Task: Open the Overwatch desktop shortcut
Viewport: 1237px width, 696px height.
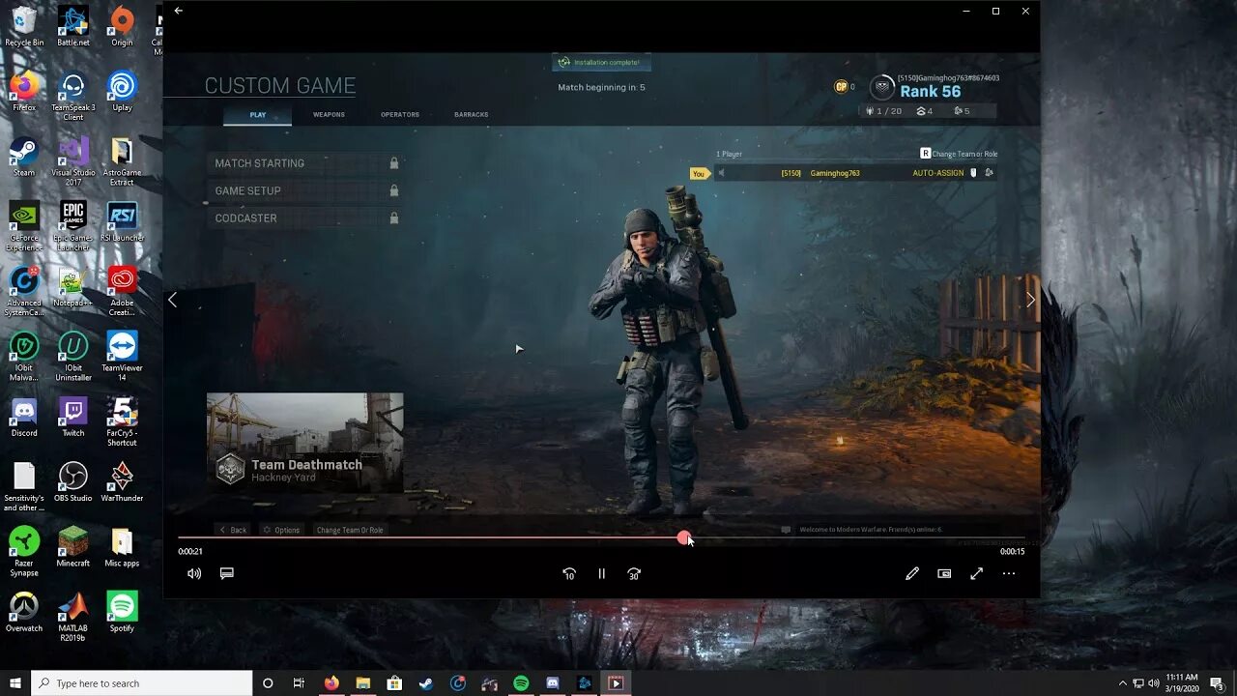Action: click(x=24, y=611)
